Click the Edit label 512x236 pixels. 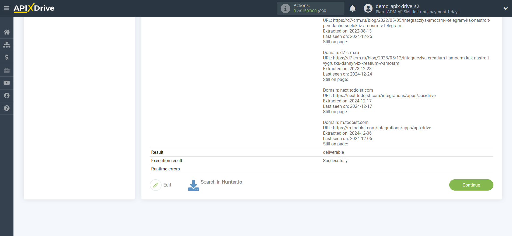pyautogui.click(x=167, y=185)
